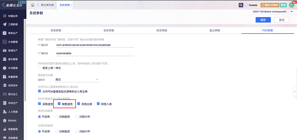Toggle 其他入库 checkbox
The height and width of the screenshot is (140, 297).
[x=98, y=104]
